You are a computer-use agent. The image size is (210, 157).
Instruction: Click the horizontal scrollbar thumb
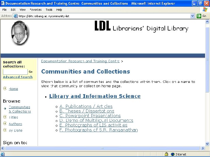click(x=102, y=148)
